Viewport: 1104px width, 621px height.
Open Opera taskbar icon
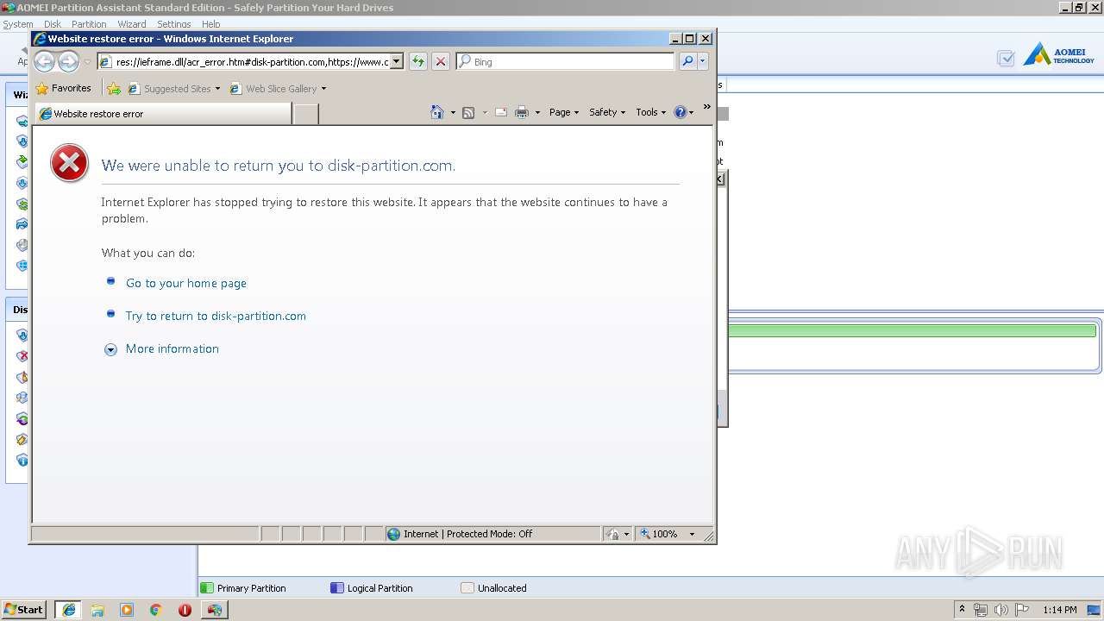tap(185, 610)
